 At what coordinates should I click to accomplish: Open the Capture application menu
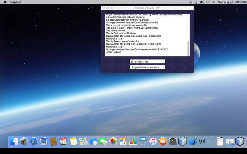point(16,2)
